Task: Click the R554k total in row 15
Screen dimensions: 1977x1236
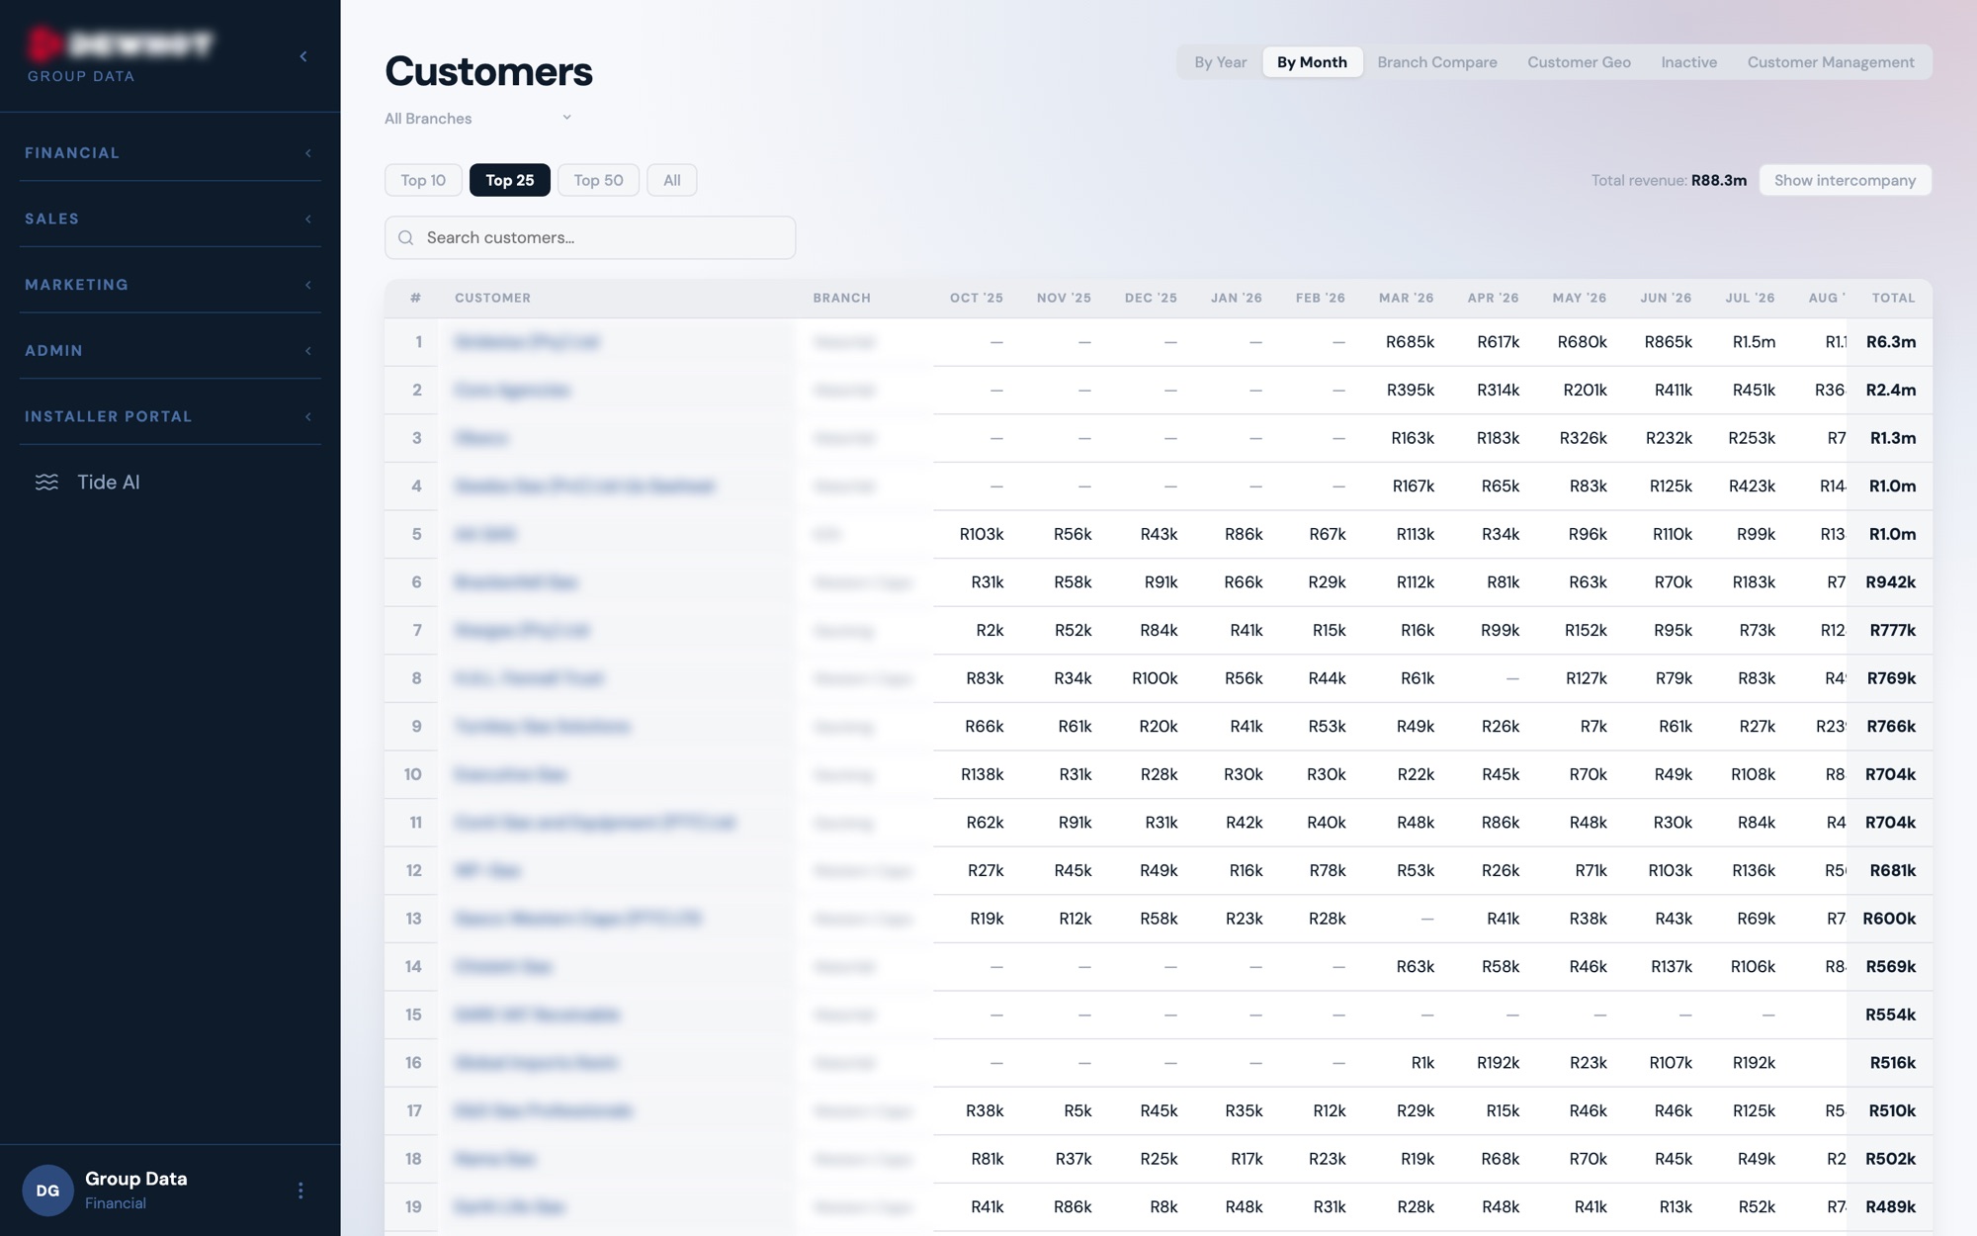Action: click(1890, 1015)
